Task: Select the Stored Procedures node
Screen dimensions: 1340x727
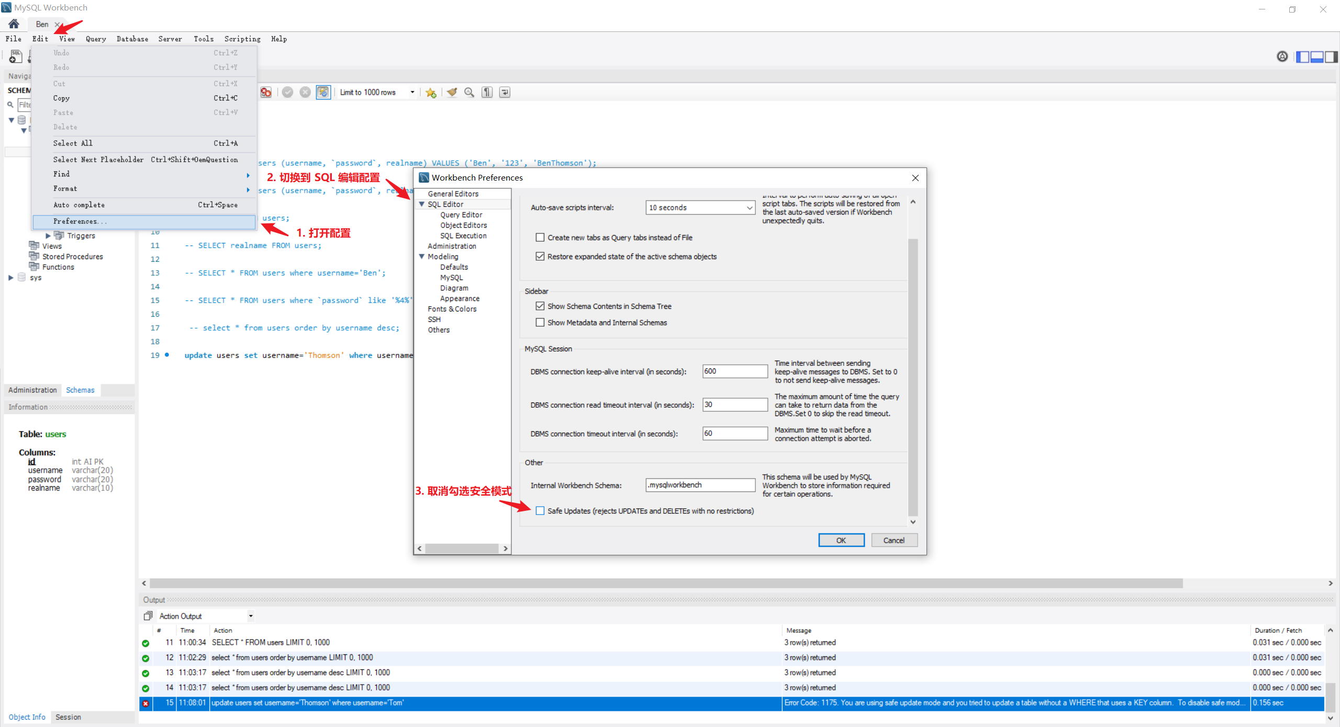Action: click(72, 256)
